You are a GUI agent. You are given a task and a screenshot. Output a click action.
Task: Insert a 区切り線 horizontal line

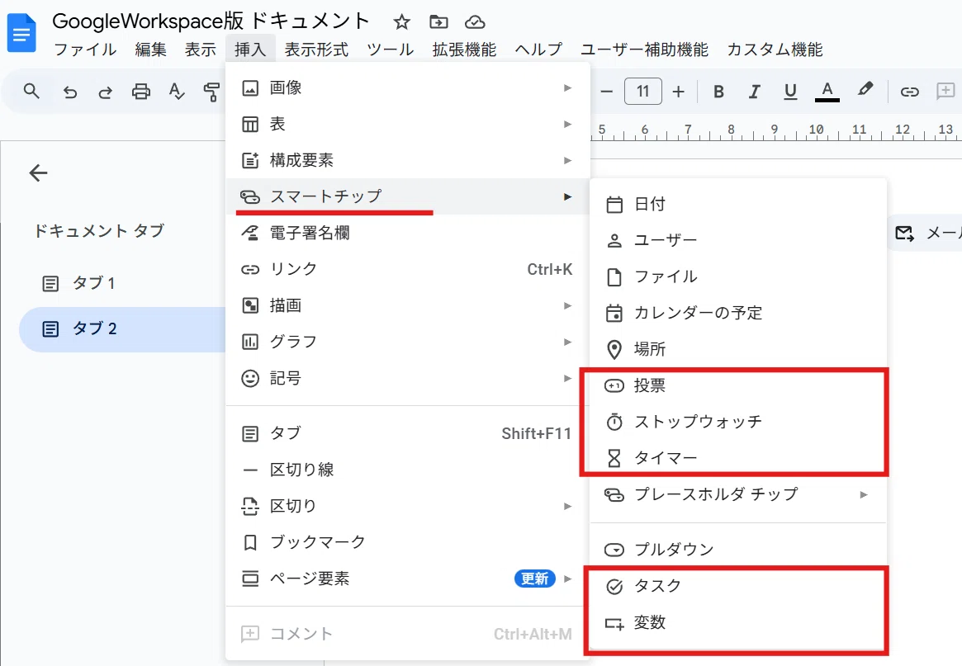point(408,470)
